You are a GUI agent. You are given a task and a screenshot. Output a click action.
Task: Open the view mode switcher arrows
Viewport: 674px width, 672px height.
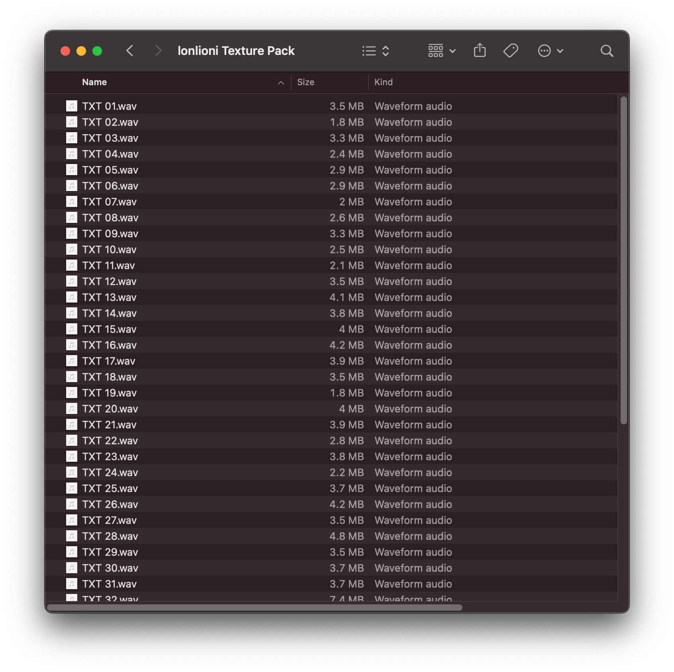pyautogui.click(x=386, y=51)
